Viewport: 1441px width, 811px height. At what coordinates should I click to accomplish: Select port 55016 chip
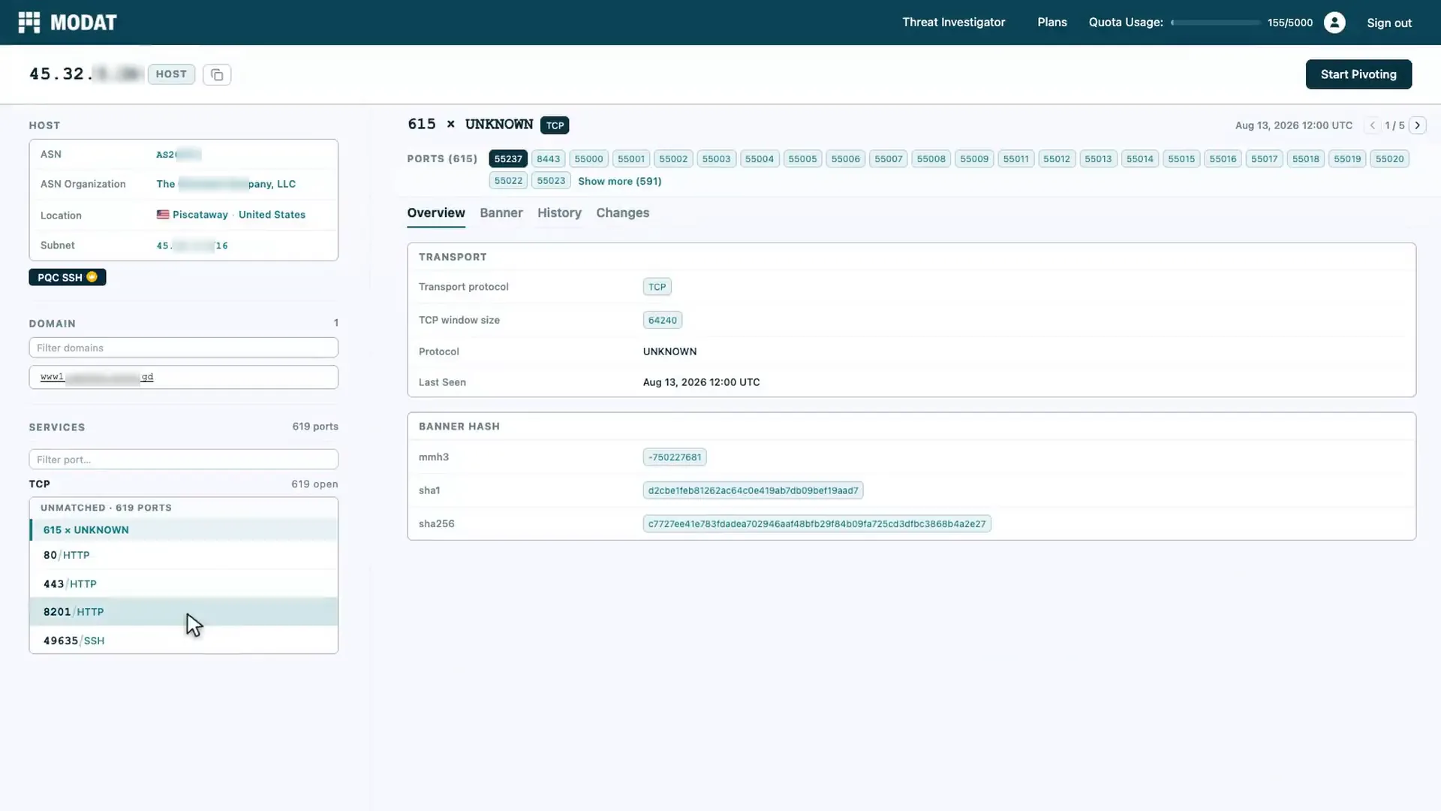point(1223,158)
